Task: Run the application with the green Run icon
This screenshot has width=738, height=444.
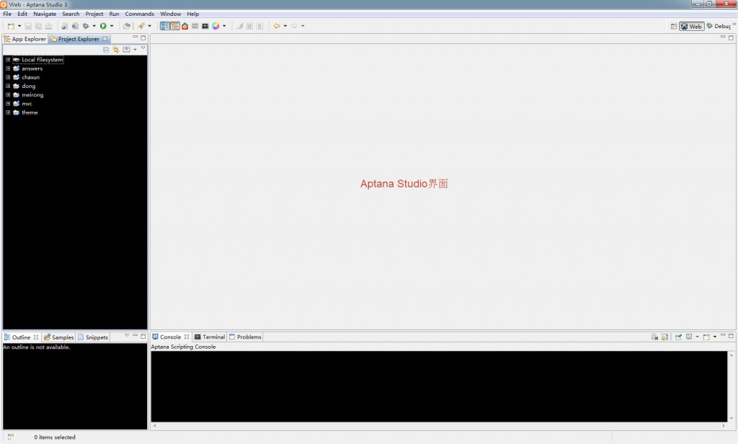Action: pyautogui.click(x=102, y=26)
